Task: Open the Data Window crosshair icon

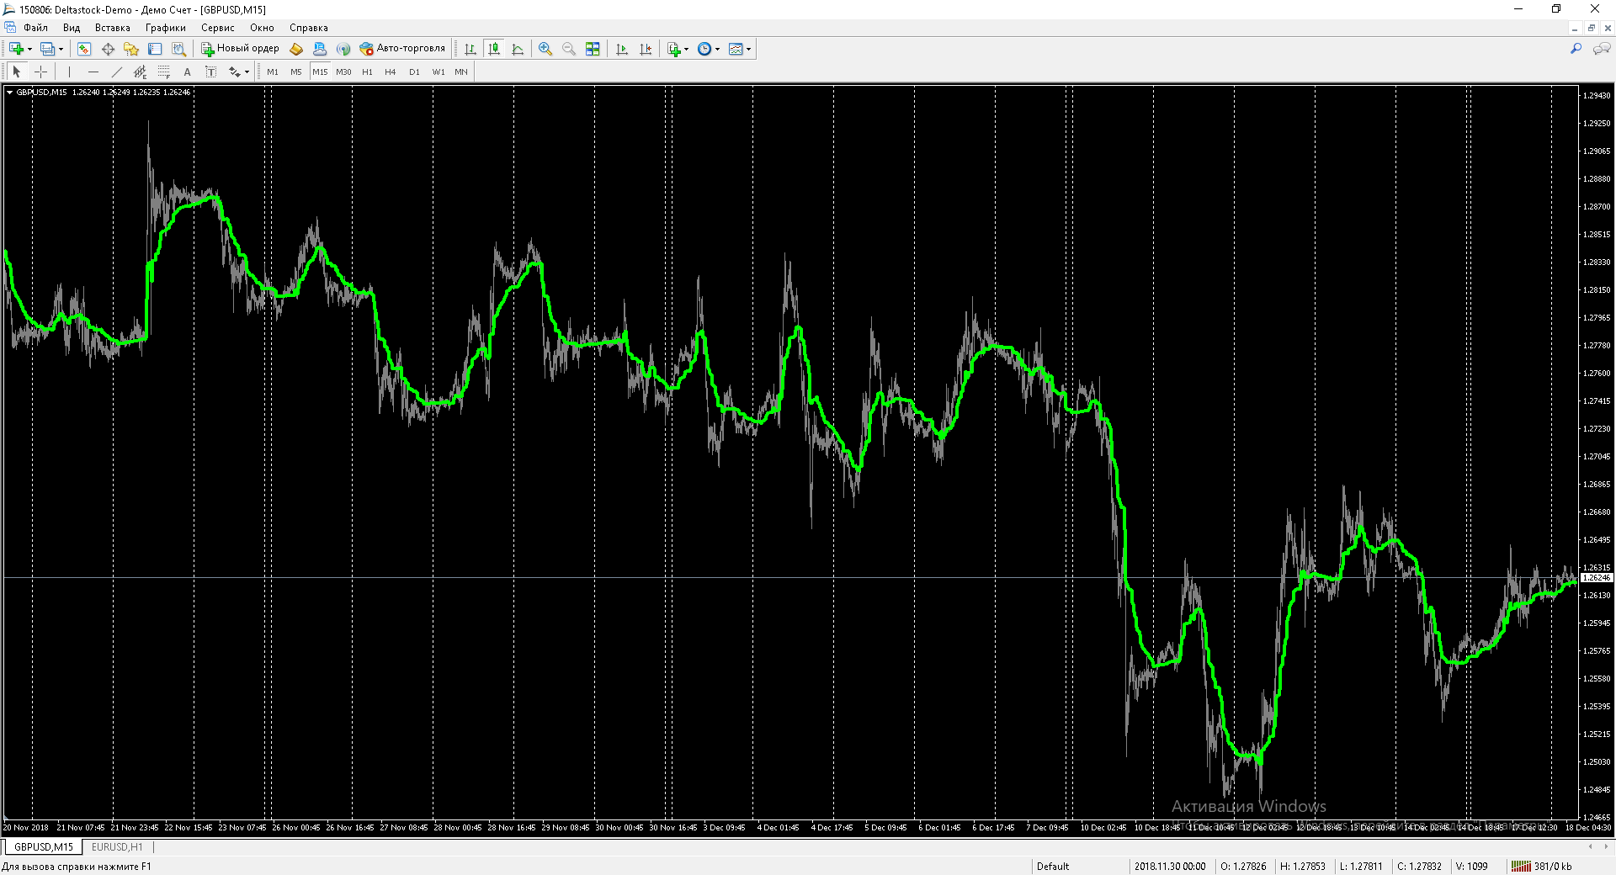Action: coord(108,49)
